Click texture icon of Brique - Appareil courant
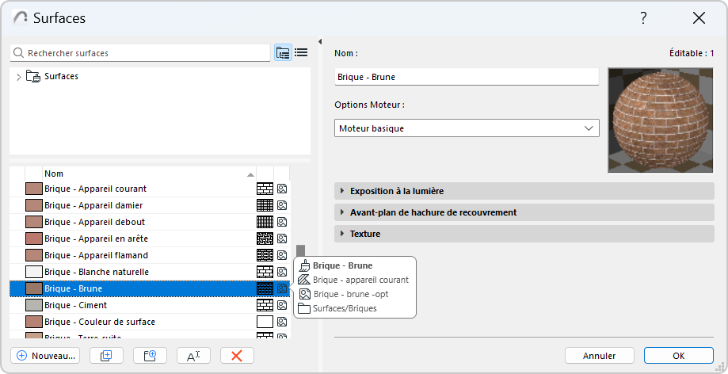The image size is (728, 374). 282,189
